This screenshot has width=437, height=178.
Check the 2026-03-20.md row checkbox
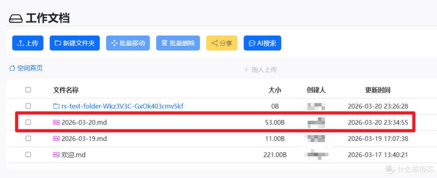28,122
